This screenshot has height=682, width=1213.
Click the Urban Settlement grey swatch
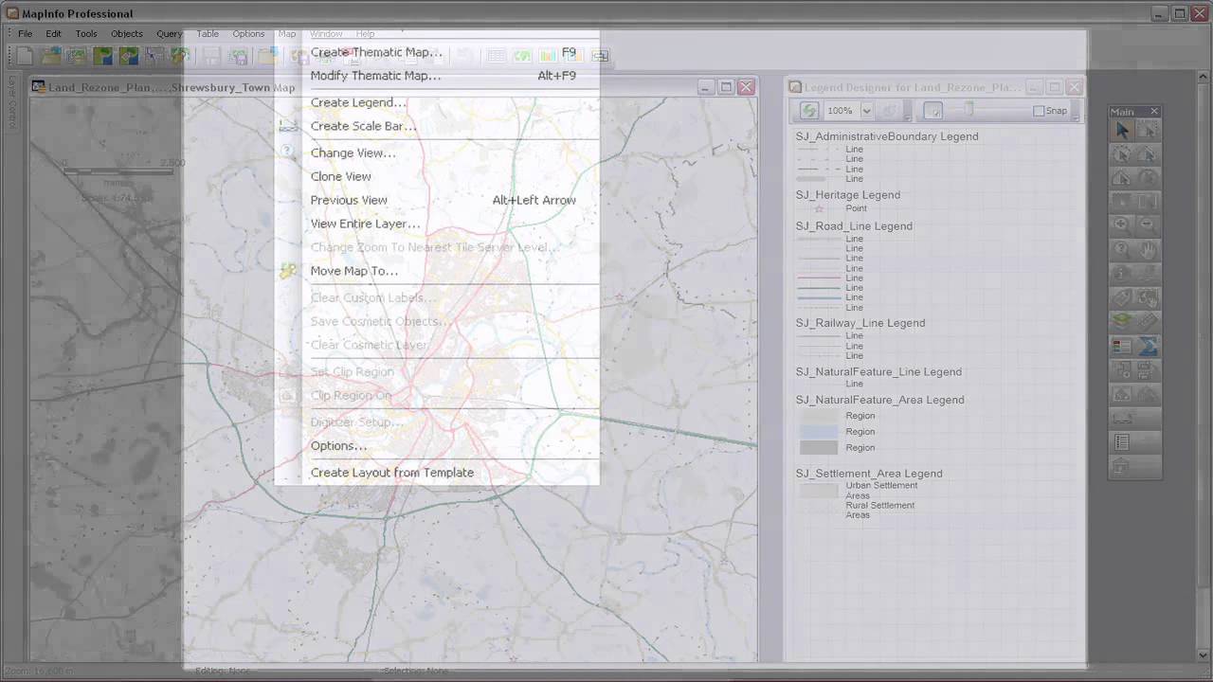pos(820,491)
